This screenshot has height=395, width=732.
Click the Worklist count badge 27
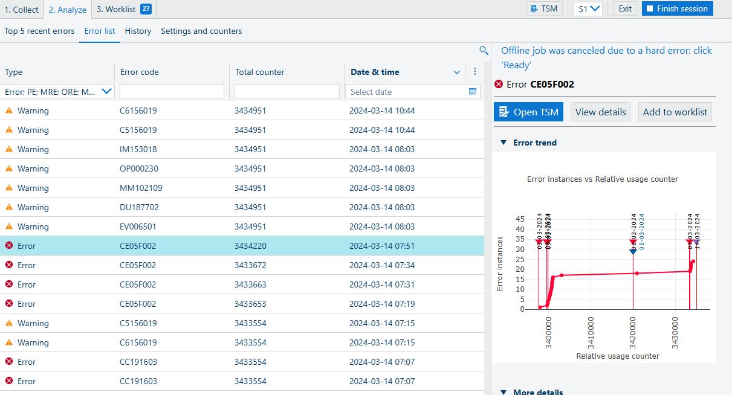pos(146,9)
